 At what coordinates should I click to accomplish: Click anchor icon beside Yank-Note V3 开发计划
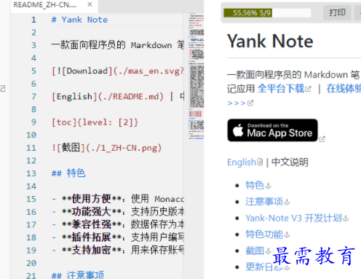coord(346,219)
